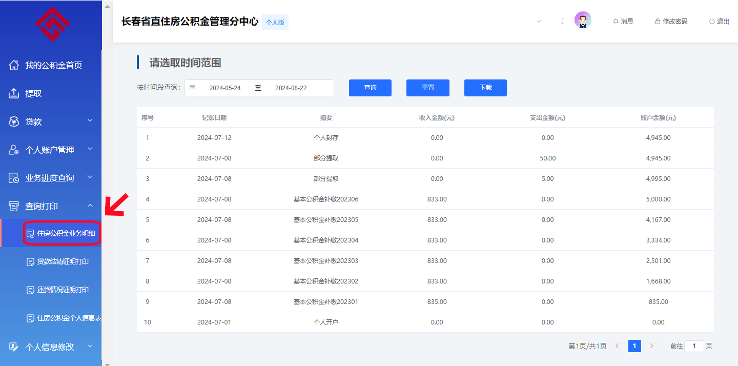
Task: Open the user dropdown arrow in header
Action: click(539, 22)
